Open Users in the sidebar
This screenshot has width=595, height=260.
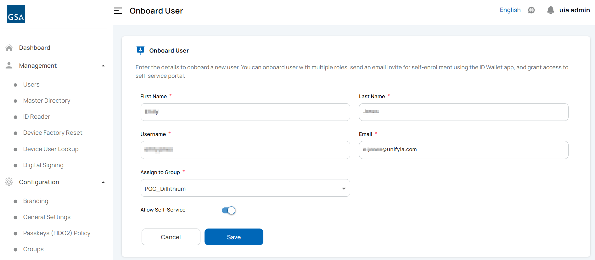click(x=31, y=85)
